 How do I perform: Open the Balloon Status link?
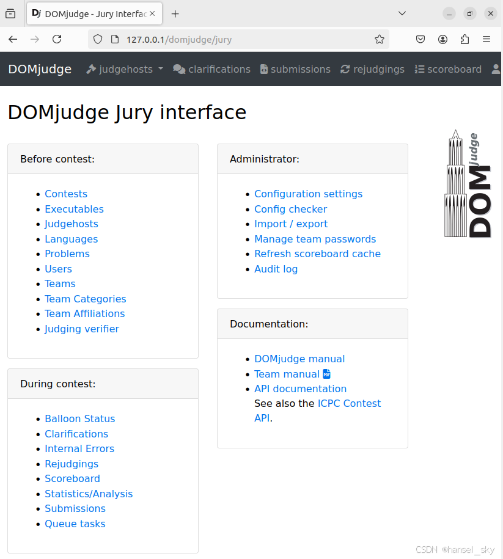(x=80, y=418)
